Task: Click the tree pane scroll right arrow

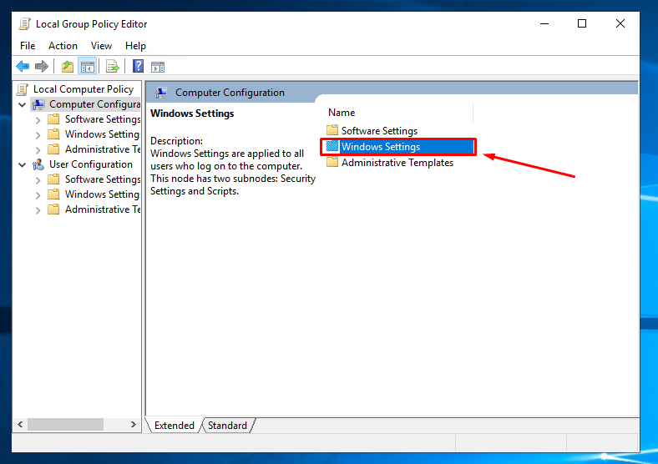Action: coord(134,425)
